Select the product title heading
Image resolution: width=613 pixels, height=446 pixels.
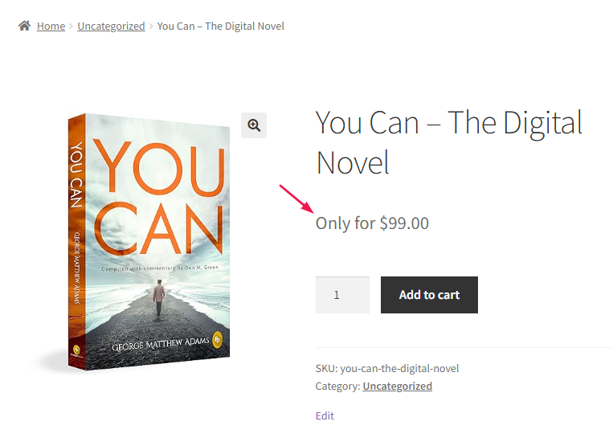point(449,142)
